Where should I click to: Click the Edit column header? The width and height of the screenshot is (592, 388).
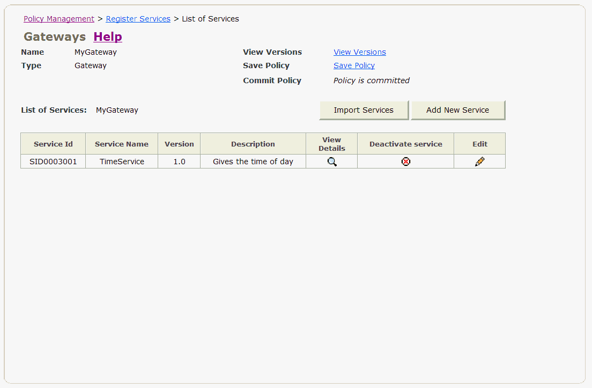[480, 144]
